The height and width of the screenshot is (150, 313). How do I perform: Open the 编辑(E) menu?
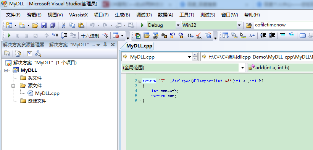(x=34, y=15)
